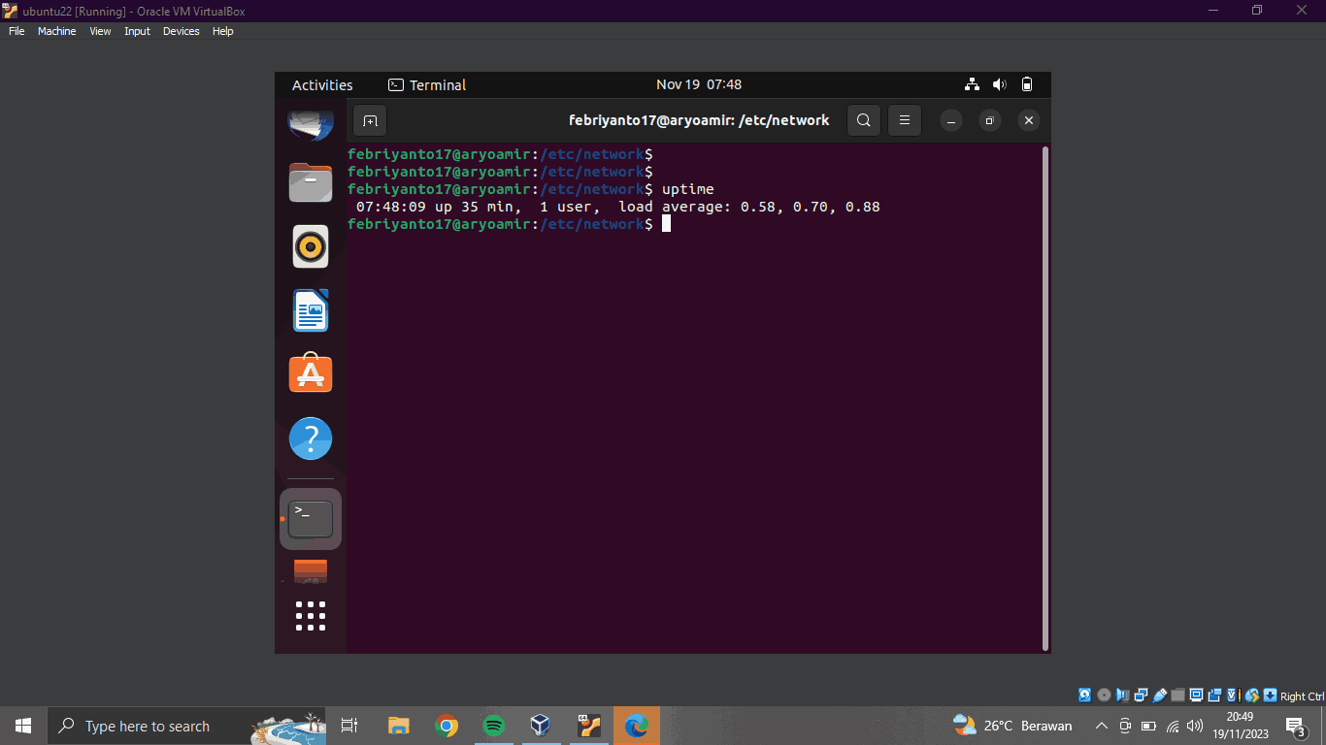1326x745 pixels.
Task: Click the 'uptime' command text
Action: pyautogui.click(x=687, y=189)
